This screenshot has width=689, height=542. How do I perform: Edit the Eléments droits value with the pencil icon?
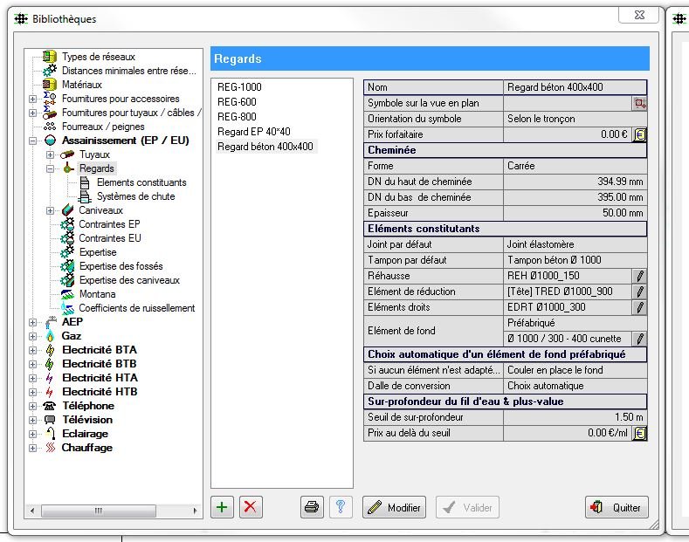pos(640,307)
